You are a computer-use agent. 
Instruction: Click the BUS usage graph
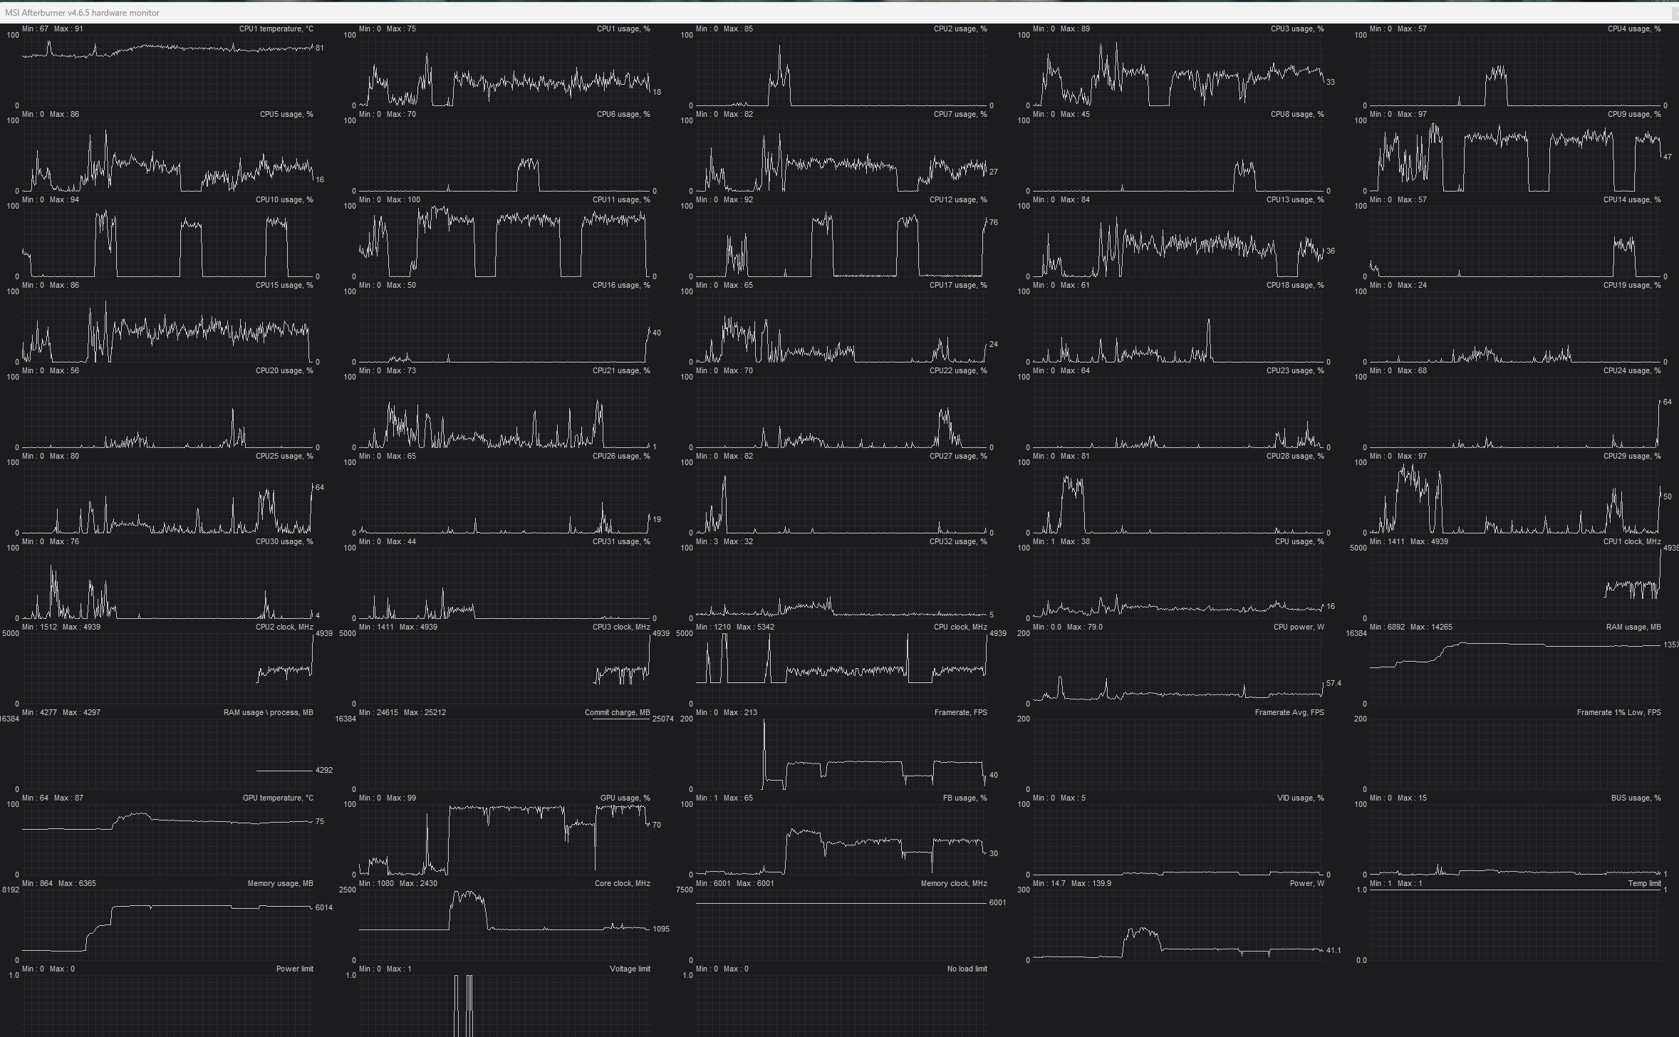1514,839
